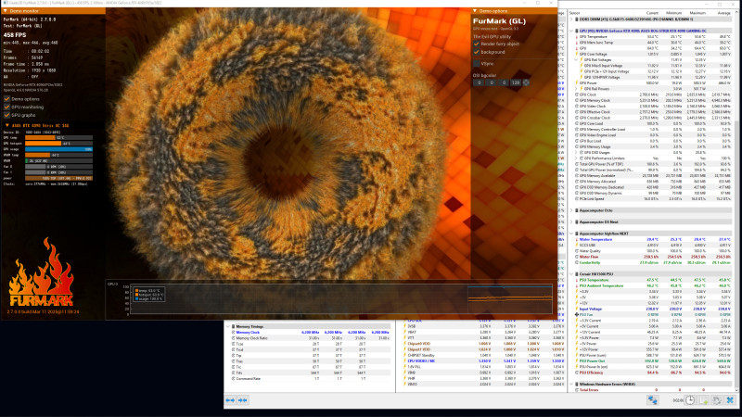Viewport: 742px width, 417px height.
Task: Click clock icon beside GPU Clock row
Action: point(577,95)
